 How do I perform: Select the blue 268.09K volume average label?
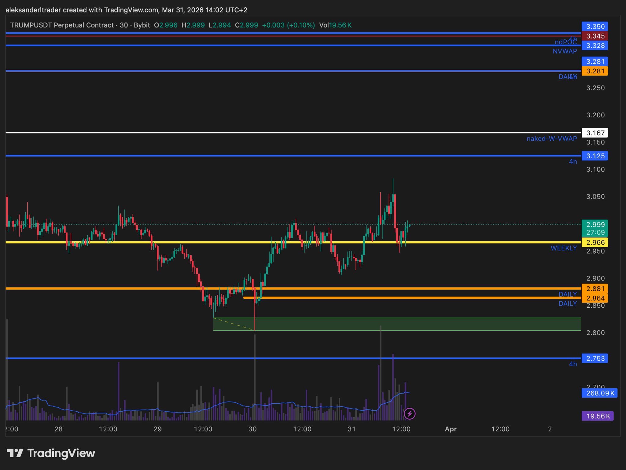(599, 393)
